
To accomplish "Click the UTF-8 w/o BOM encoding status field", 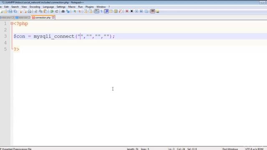I will click(x=254, y=149).
